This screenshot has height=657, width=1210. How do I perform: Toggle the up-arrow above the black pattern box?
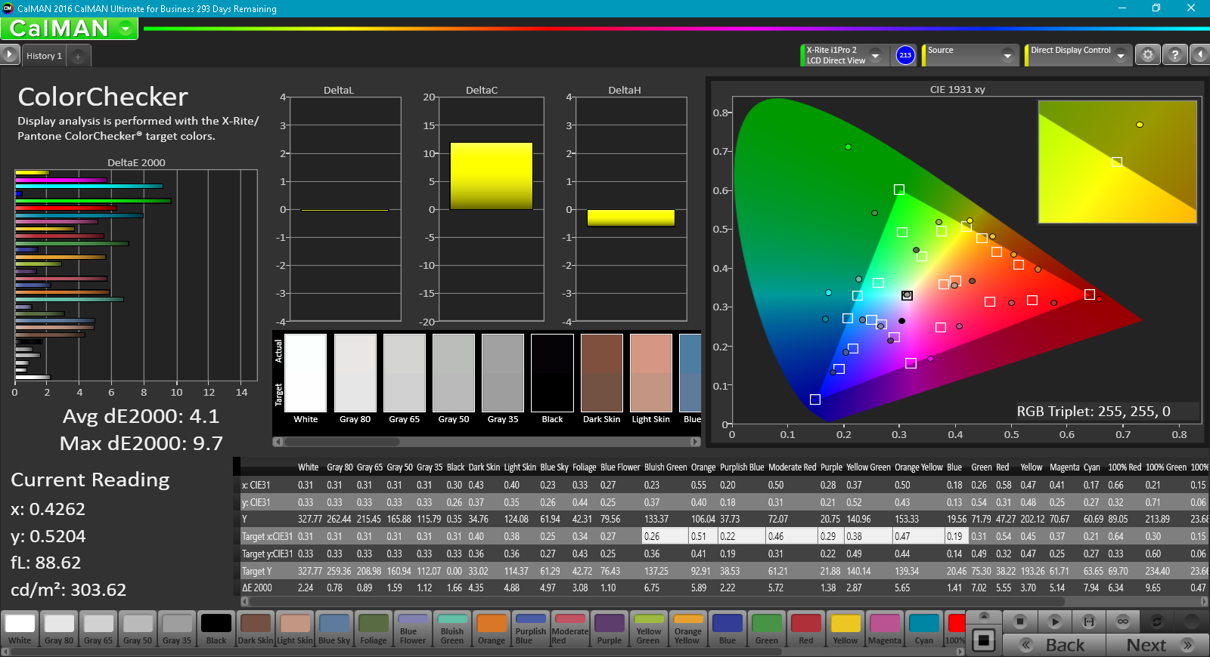point(984,617)
